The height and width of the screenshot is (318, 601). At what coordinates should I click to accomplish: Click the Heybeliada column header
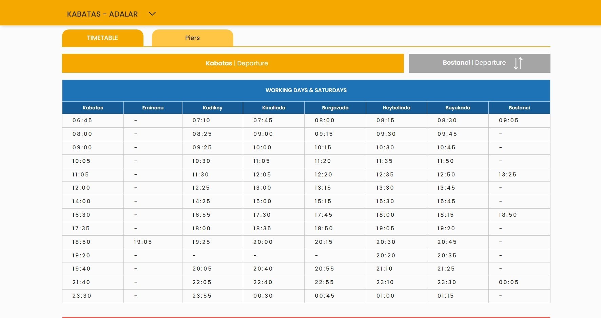(396, 108)
